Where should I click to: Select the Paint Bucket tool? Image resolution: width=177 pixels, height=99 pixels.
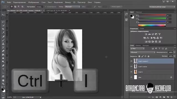tap(3, 54)
